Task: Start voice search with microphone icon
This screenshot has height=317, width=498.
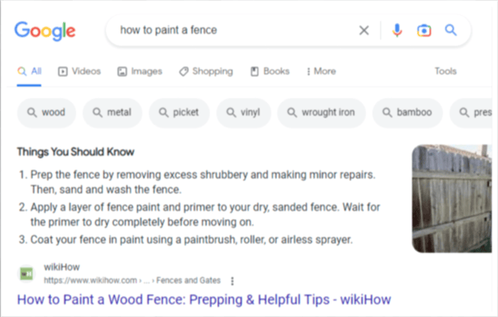Action: click(x=397, y=31)
